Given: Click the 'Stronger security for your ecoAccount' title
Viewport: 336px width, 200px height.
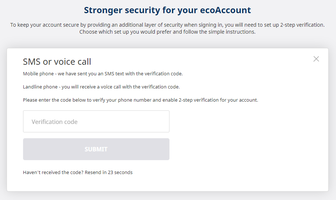Looking at the screenshot, I should [x=168, y=10].
